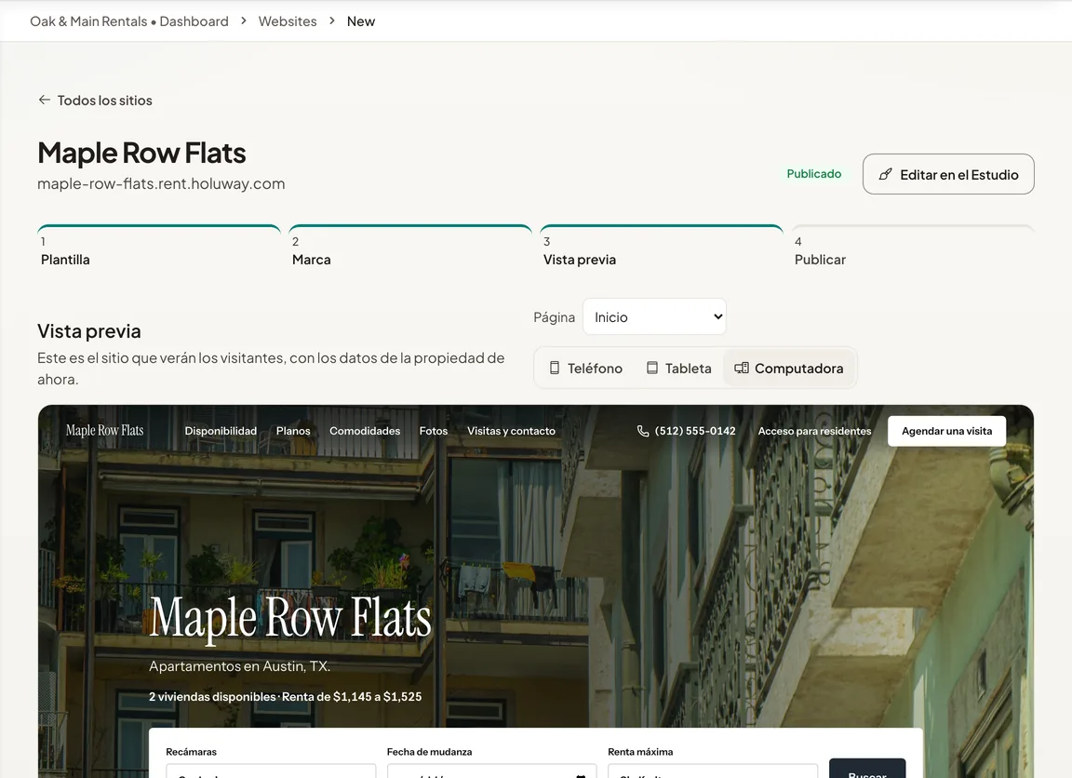Click the Recámaras field label
The height and width of the screenshot is (778, 1072).
[192, 751]
